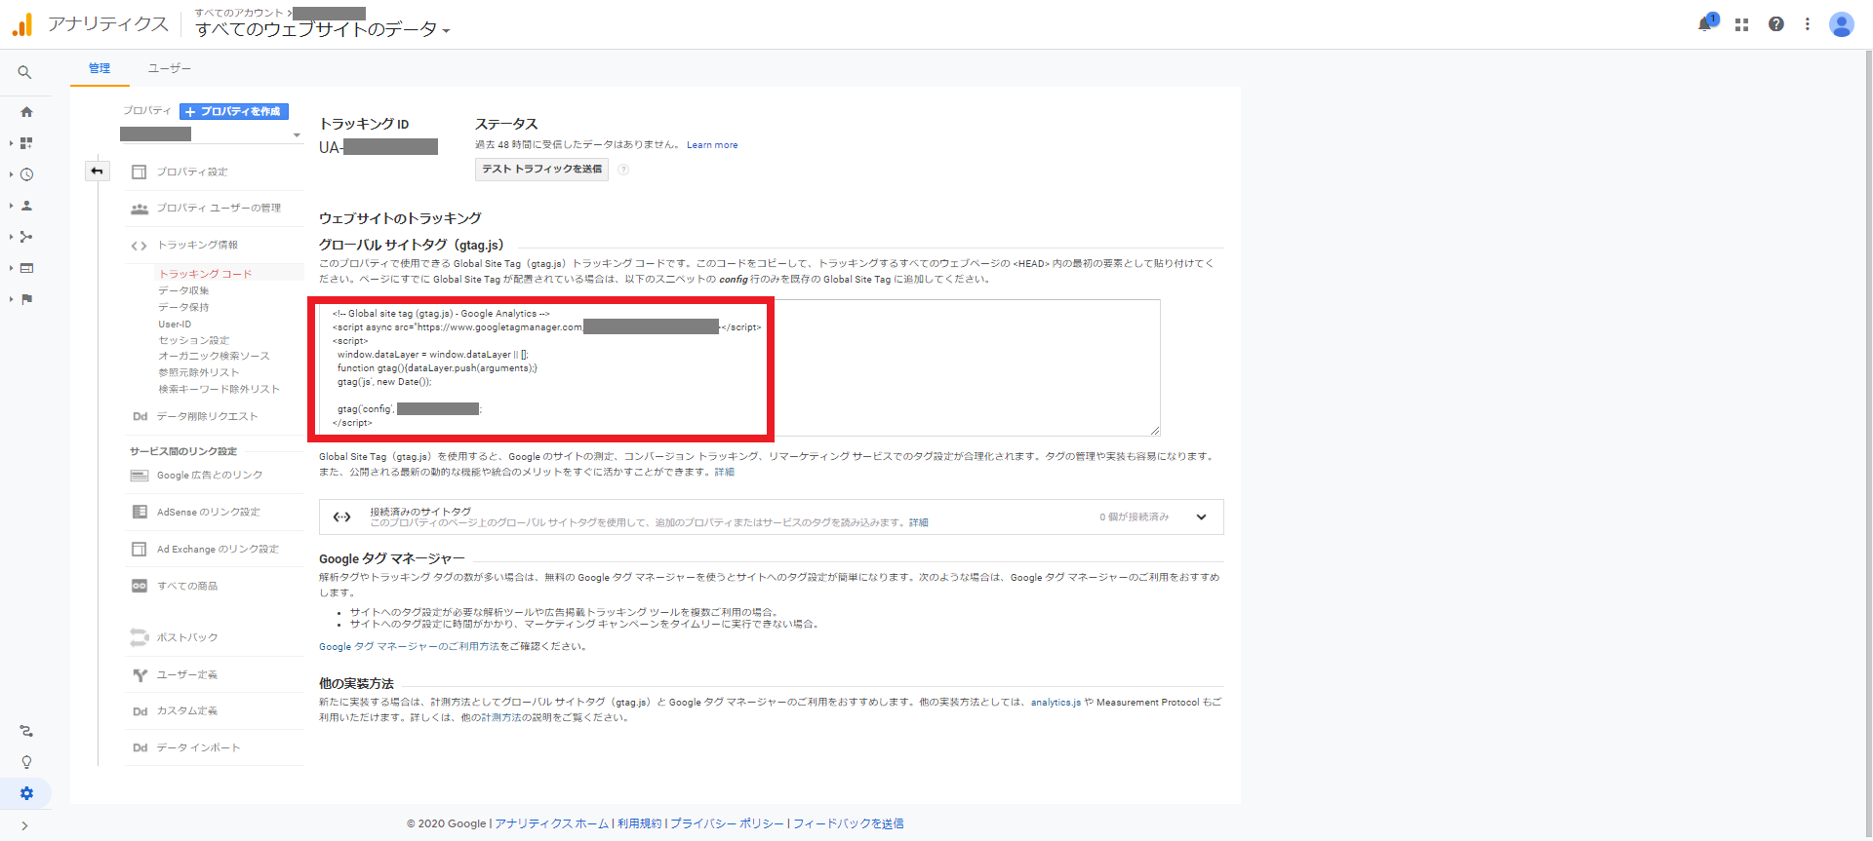Open the help question mark icon in header
The image size is (1873, 841).
click(x=1775, y=24)
